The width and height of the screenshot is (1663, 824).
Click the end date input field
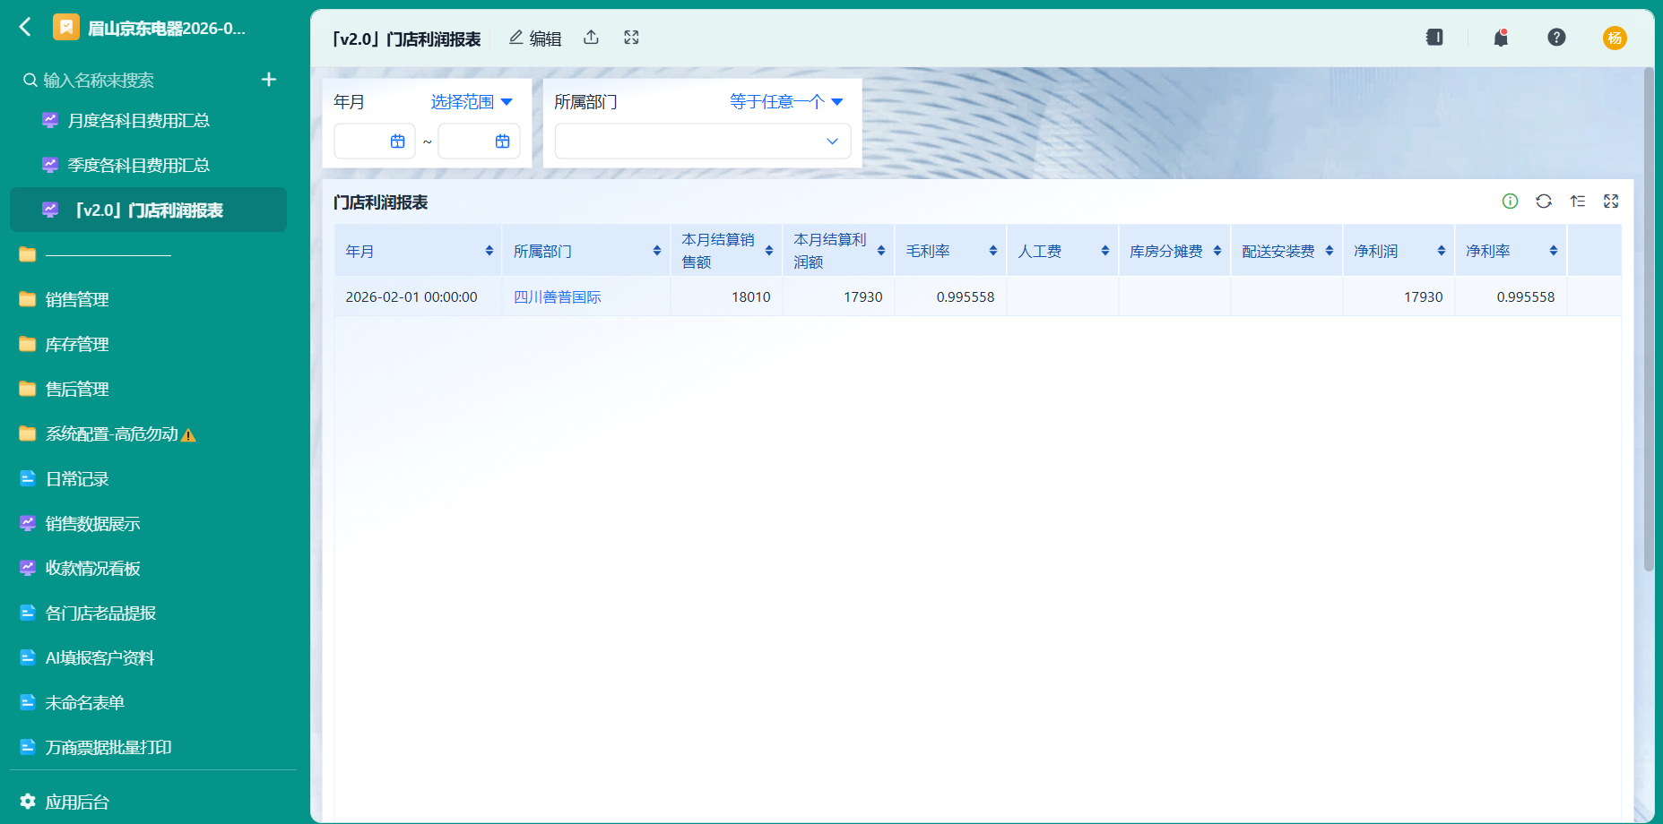click(x=480, y=142)
